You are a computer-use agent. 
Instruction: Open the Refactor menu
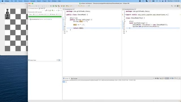[x=26, y=1]
